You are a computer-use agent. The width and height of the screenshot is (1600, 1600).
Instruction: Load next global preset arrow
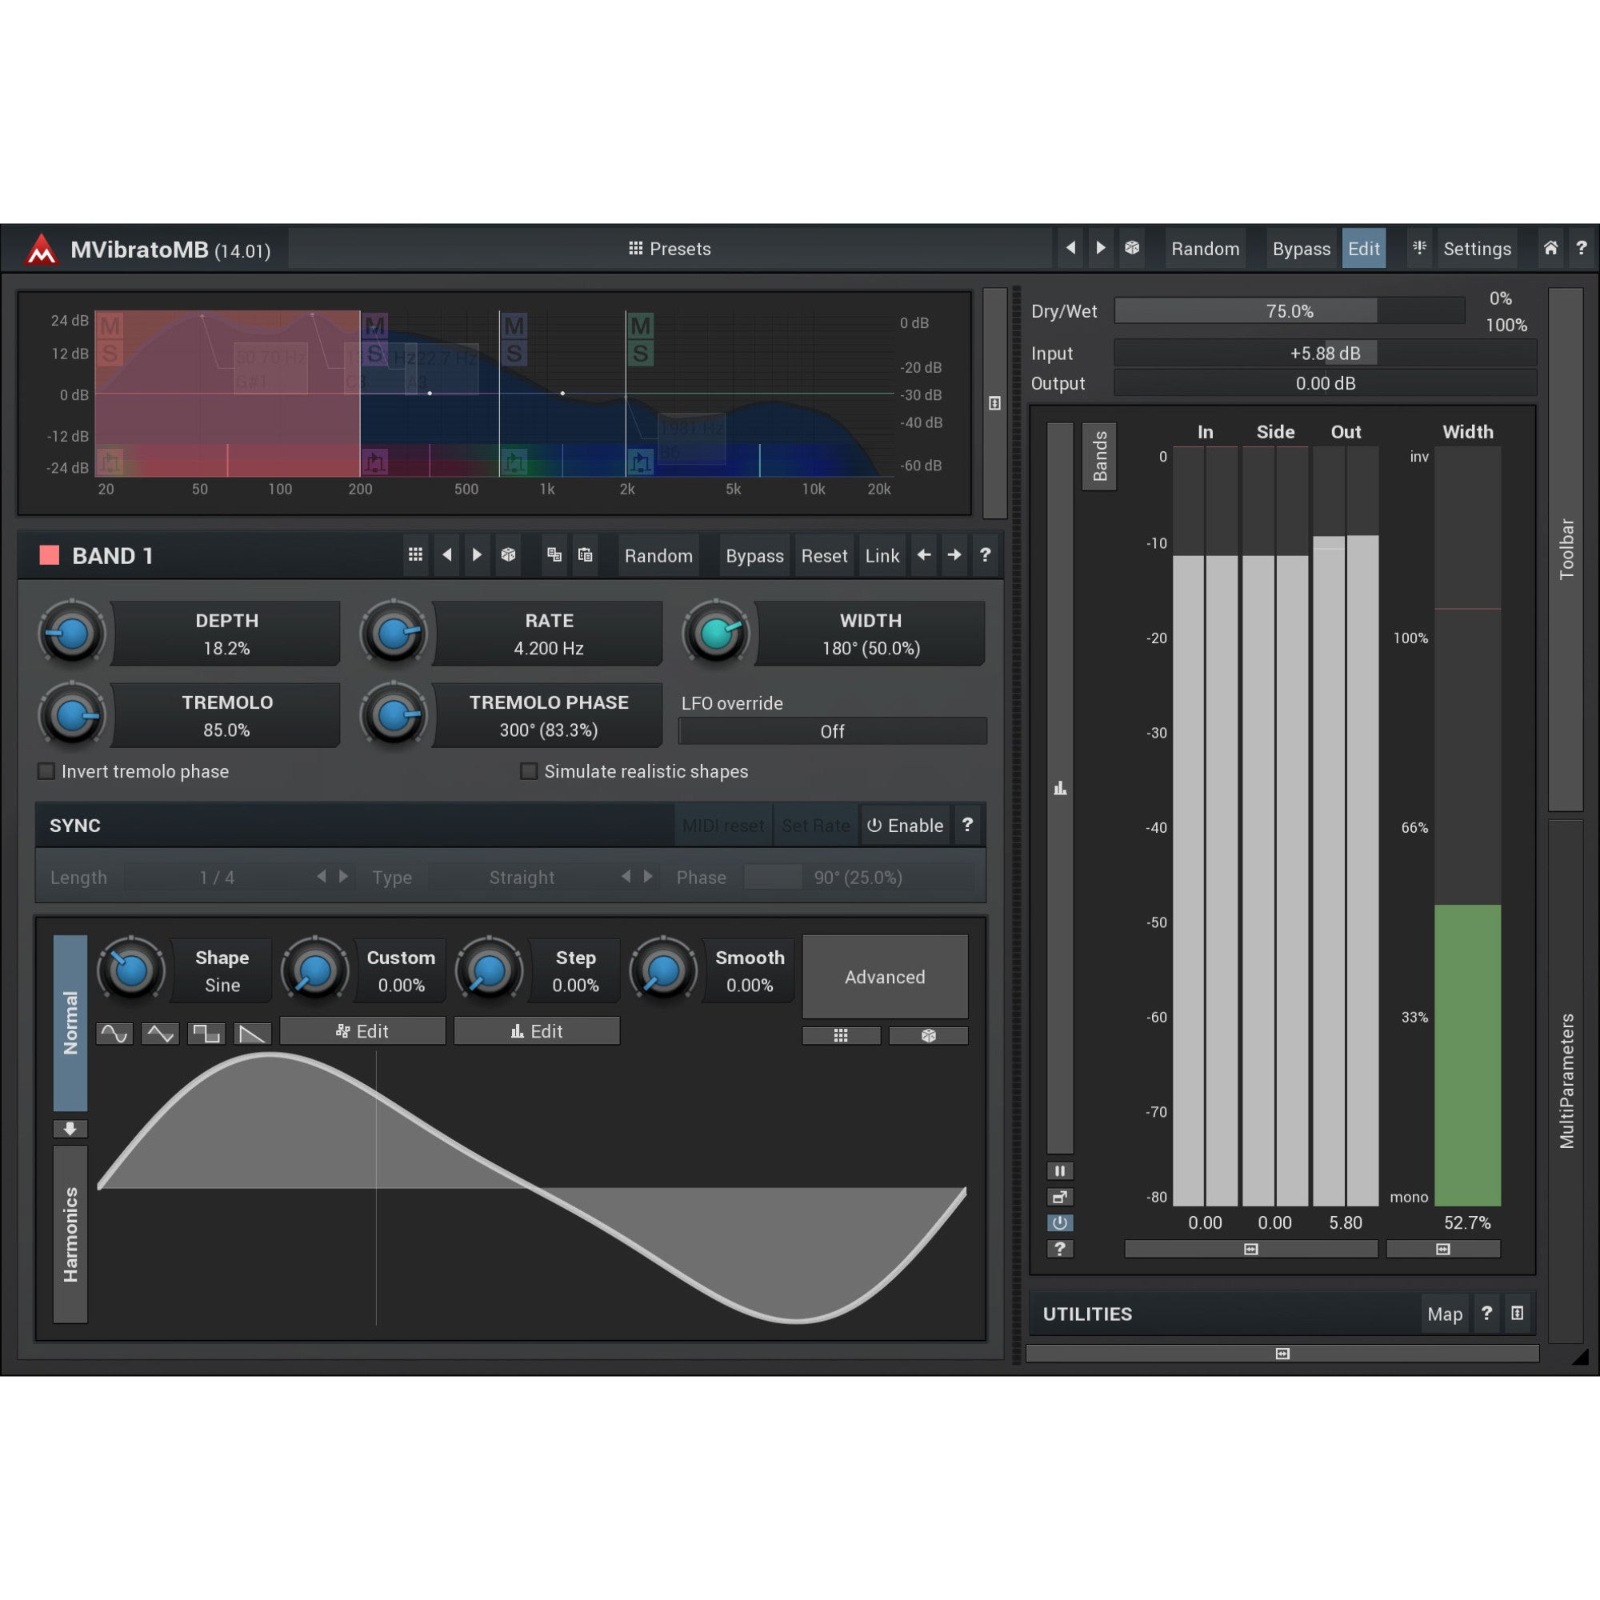pyautogui.click(x=1101, y=248)
